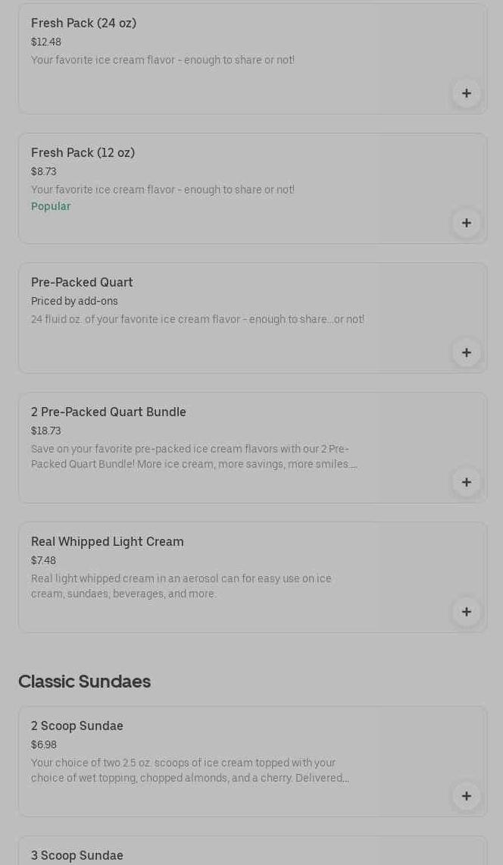Open Real Whipped Light Cream item title
Screen dimensions: 503x865
click(108, 542)
